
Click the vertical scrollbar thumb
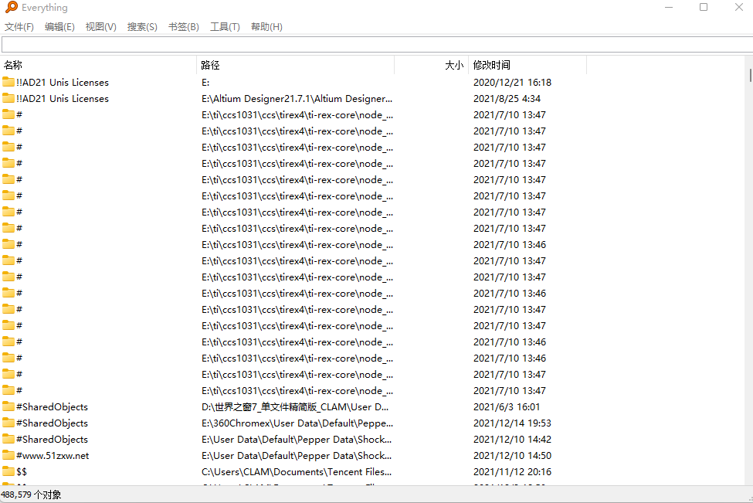coord(750,75)
